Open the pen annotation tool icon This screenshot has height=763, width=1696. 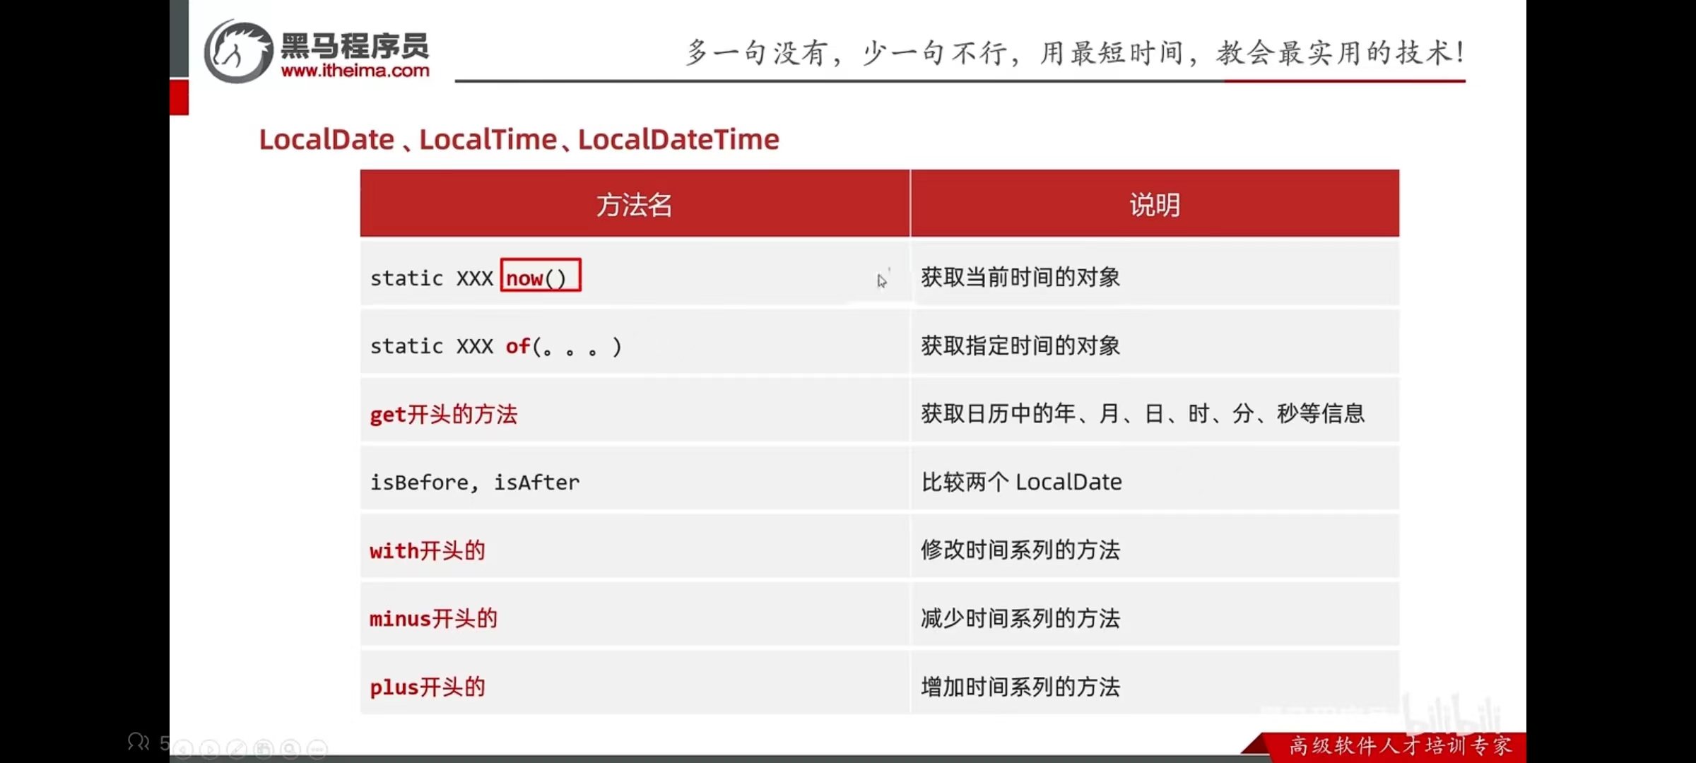237,749
